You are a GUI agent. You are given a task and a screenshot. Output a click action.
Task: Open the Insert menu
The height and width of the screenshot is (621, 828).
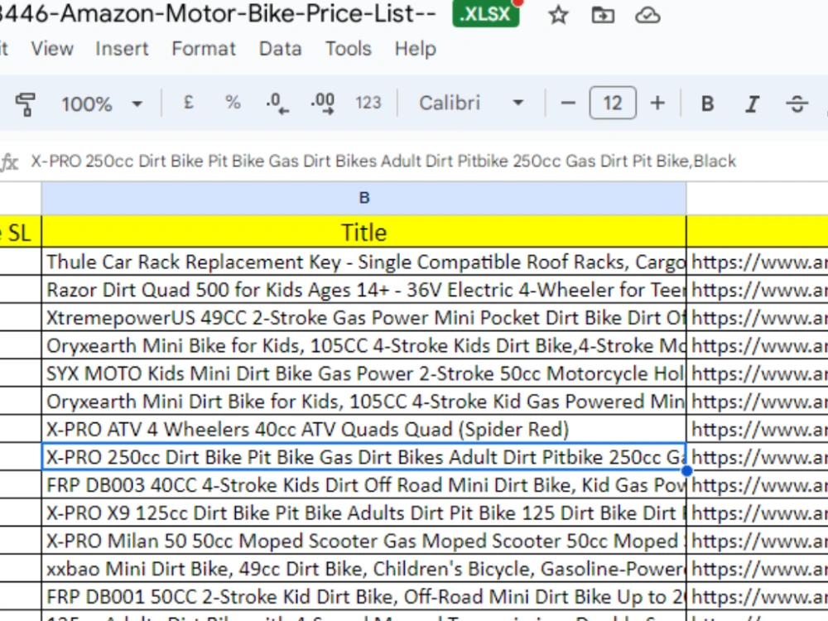(x=122, y=49)
